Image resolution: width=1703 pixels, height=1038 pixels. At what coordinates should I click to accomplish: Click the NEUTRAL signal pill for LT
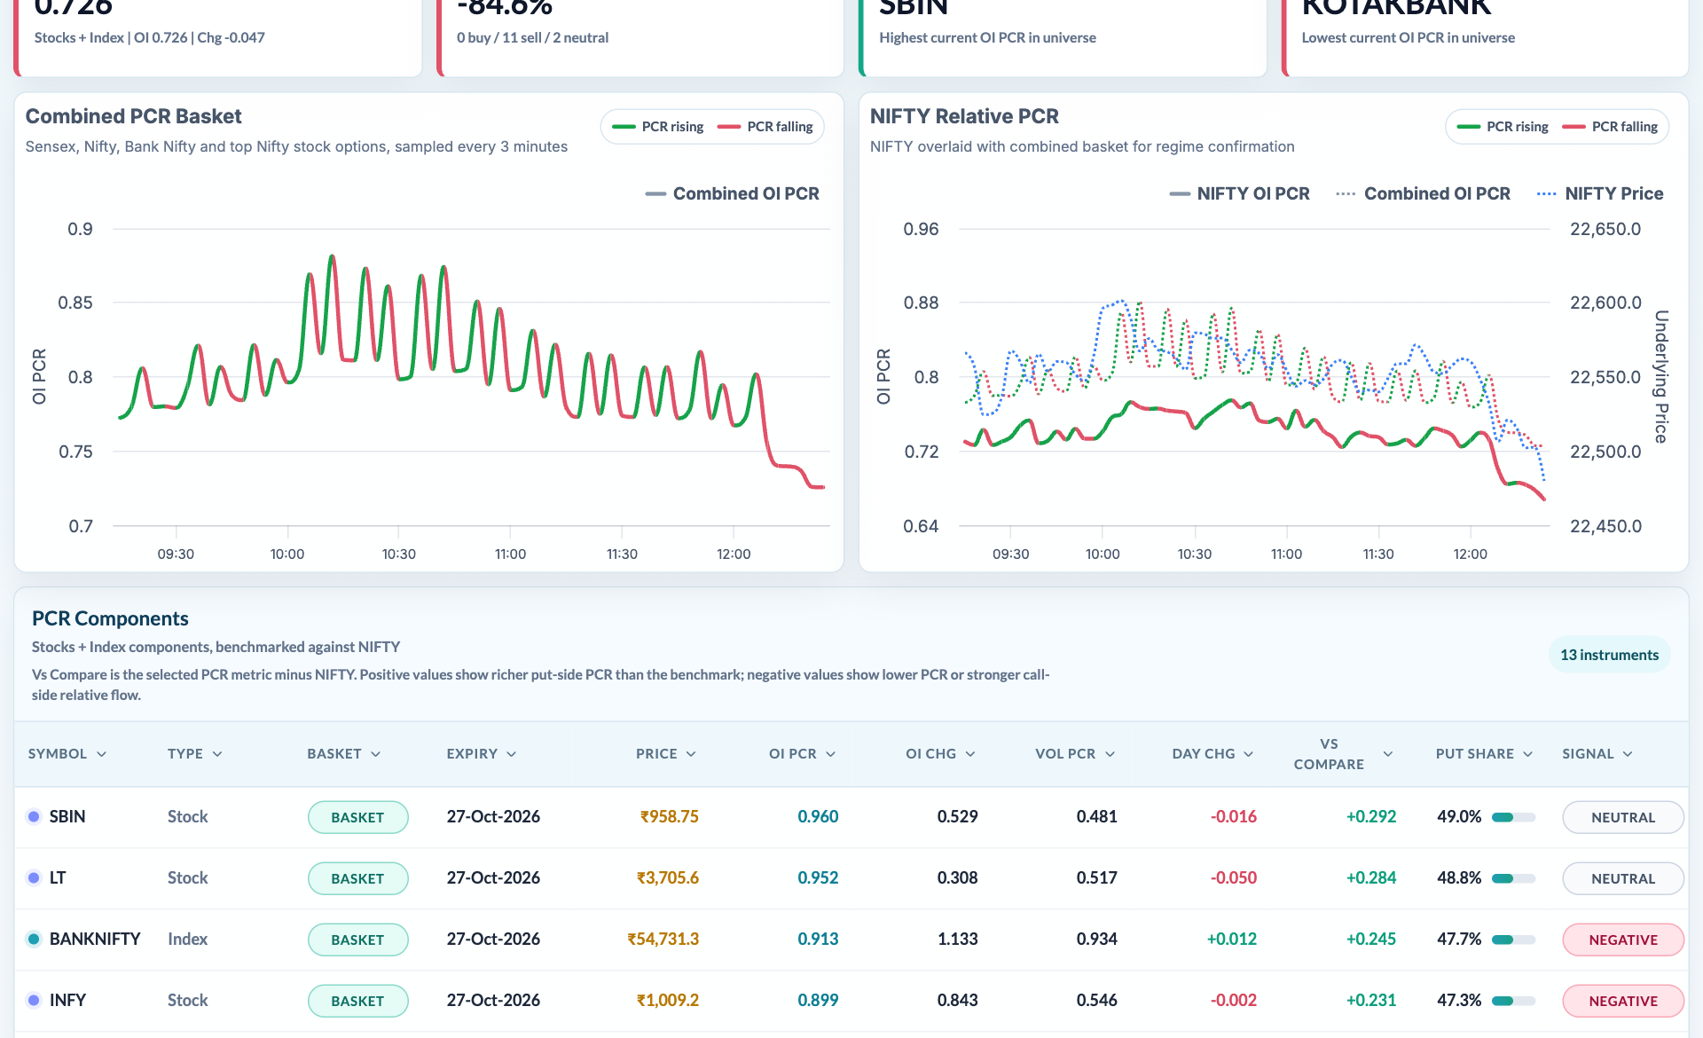click(1622, 878)
